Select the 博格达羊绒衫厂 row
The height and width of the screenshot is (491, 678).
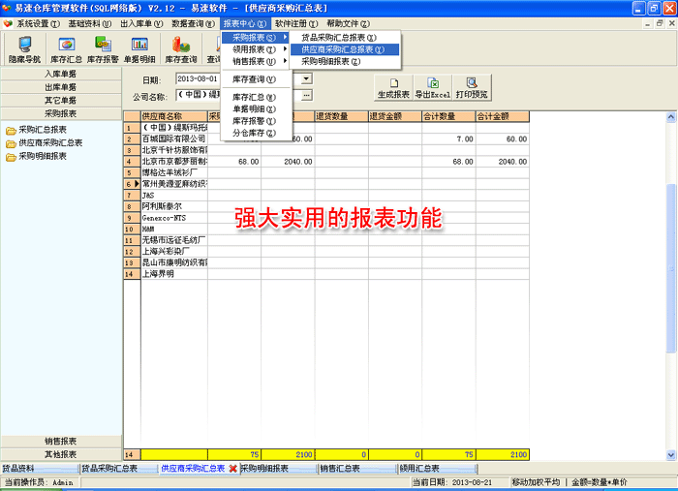[x=326, y=173]
